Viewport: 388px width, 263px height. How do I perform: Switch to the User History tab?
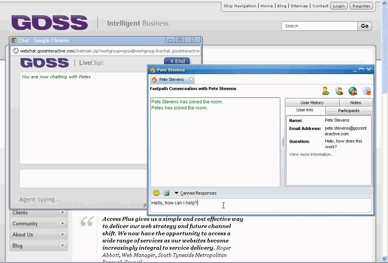[312, 102]
